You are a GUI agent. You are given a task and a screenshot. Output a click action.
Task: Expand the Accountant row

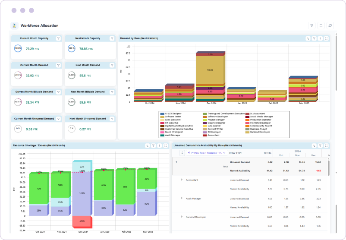[x=182, y=180]
